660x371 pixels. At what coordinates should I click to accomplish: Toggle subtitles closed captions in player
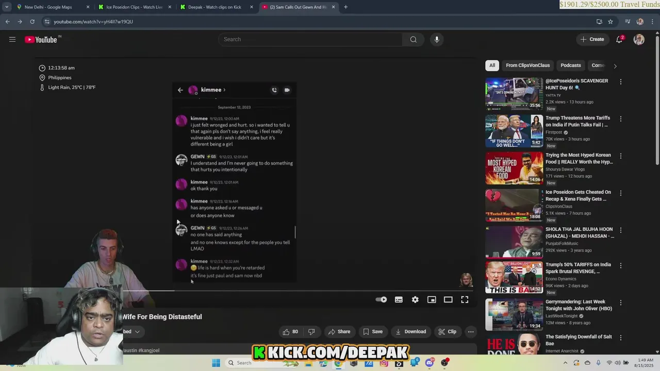pyautogui.click(x=399, y=300)
